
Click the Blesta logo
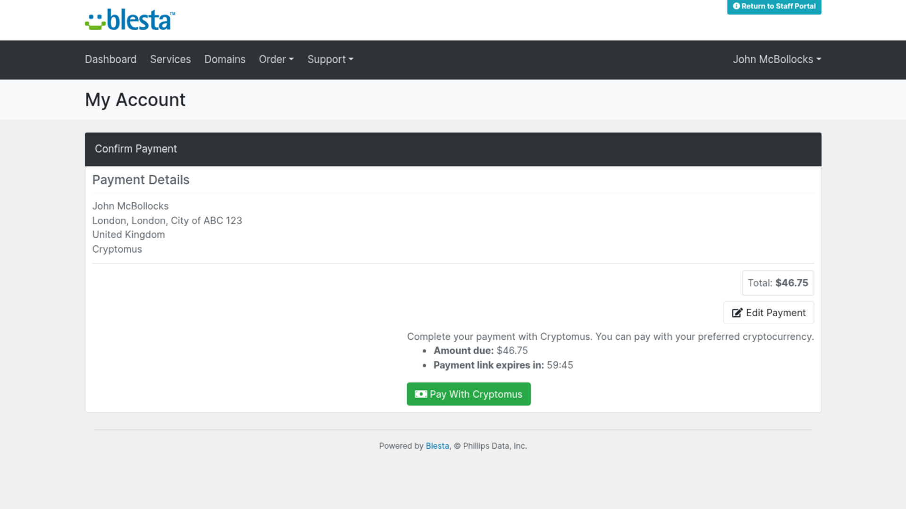coord(130,20)
